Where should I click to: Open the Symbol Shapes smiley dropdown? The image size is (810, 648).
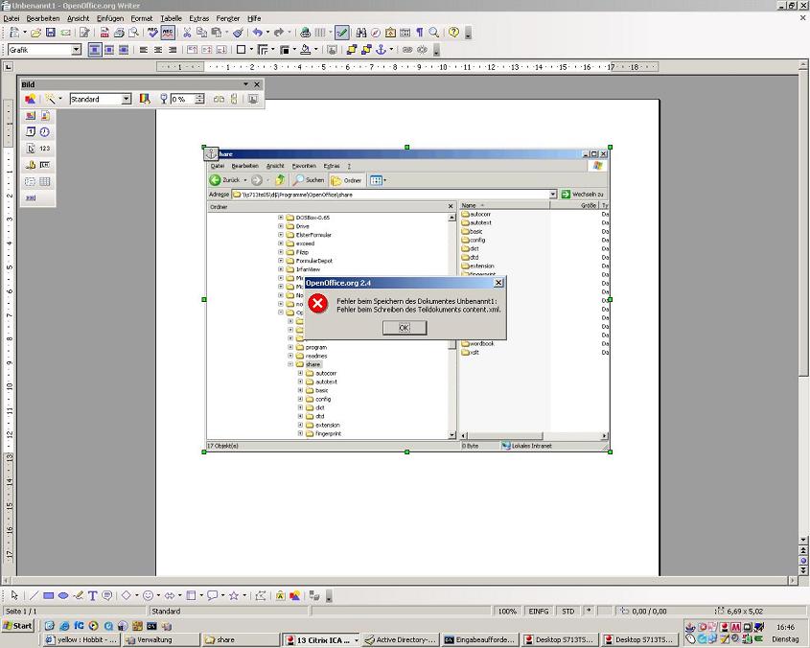point(158,595)
